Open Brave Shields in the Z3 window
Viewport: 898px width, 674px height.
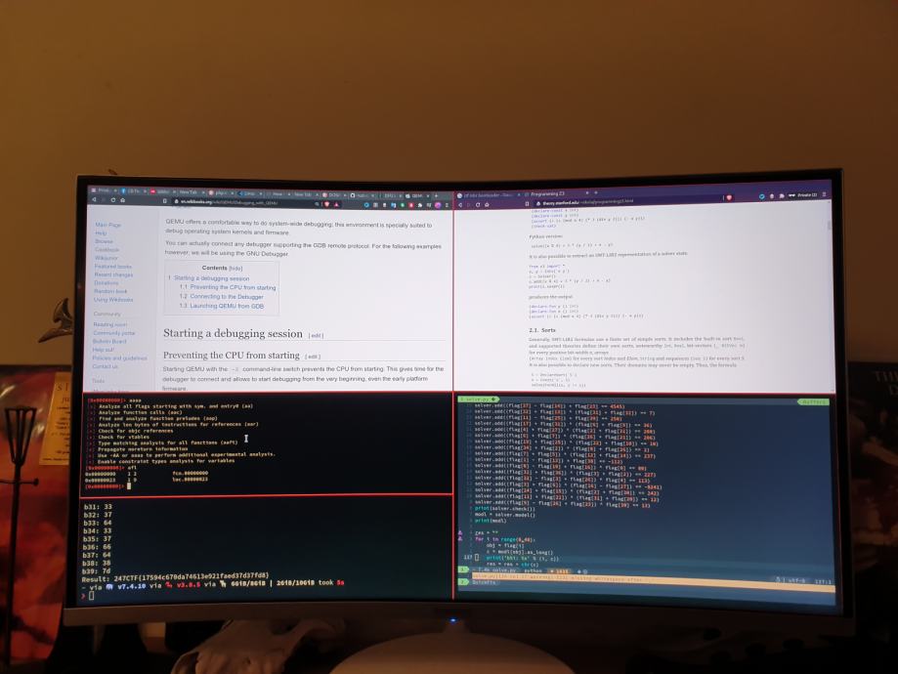point(729,197)
